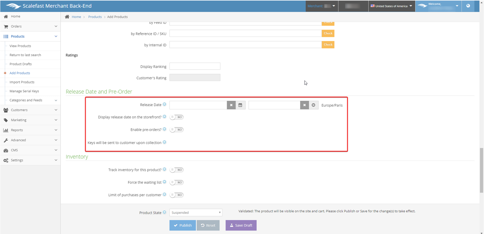
Task: Open the United States of America selector
Action: (391, 6)
